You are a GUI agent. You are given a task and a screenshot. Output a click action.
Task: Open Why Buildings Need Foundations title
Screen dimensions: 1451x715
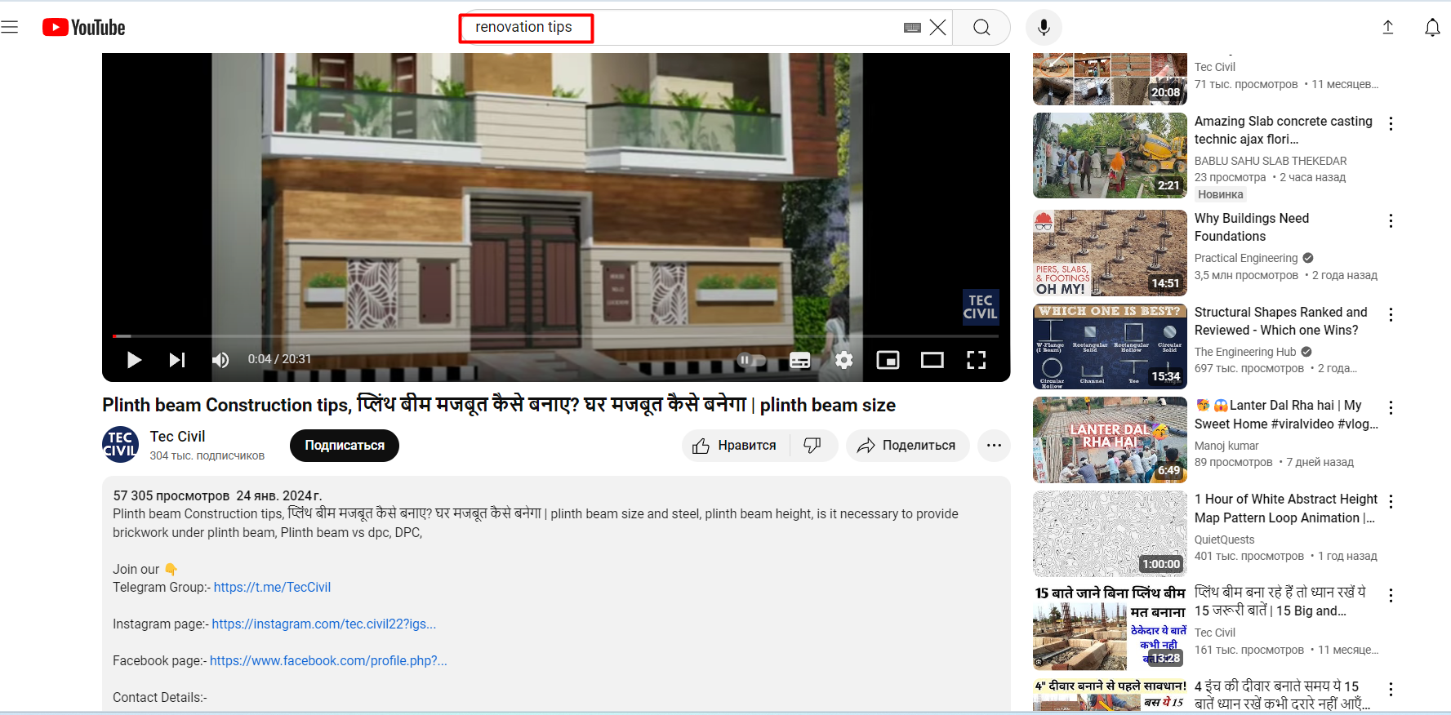click(1252, 228)
